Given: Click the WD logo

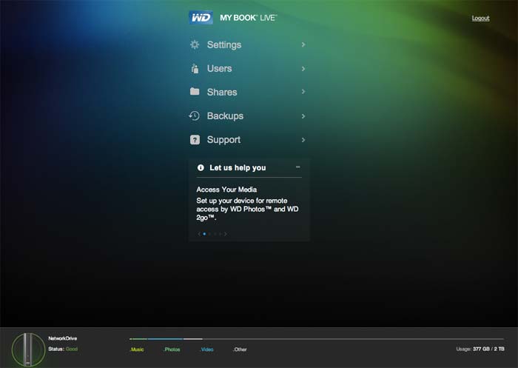Looking at the screenshot, I should (x=201, y=17).
